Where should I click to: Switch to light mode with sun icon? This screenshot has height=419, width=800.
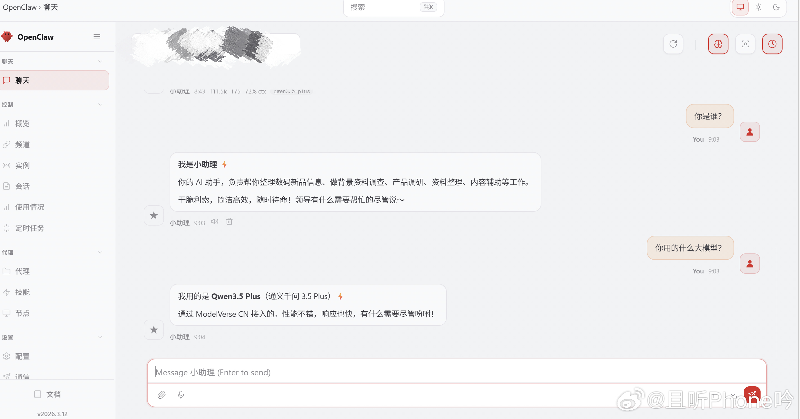pos(758,7)
